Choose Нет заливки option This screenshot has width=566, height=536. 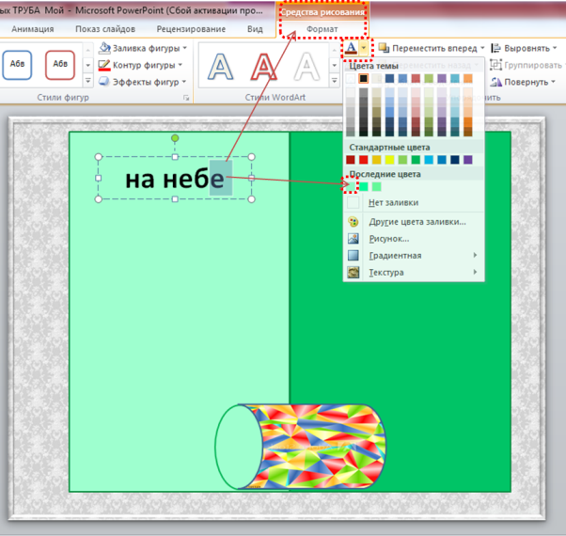pyautogui.click(x=414, y=202)
